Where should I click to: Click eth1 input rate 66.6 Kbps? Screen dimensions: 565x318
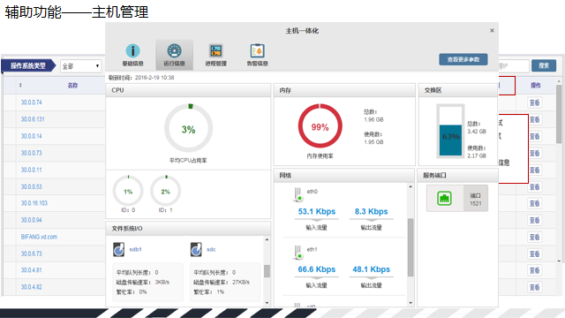click(x=317, y=269)
